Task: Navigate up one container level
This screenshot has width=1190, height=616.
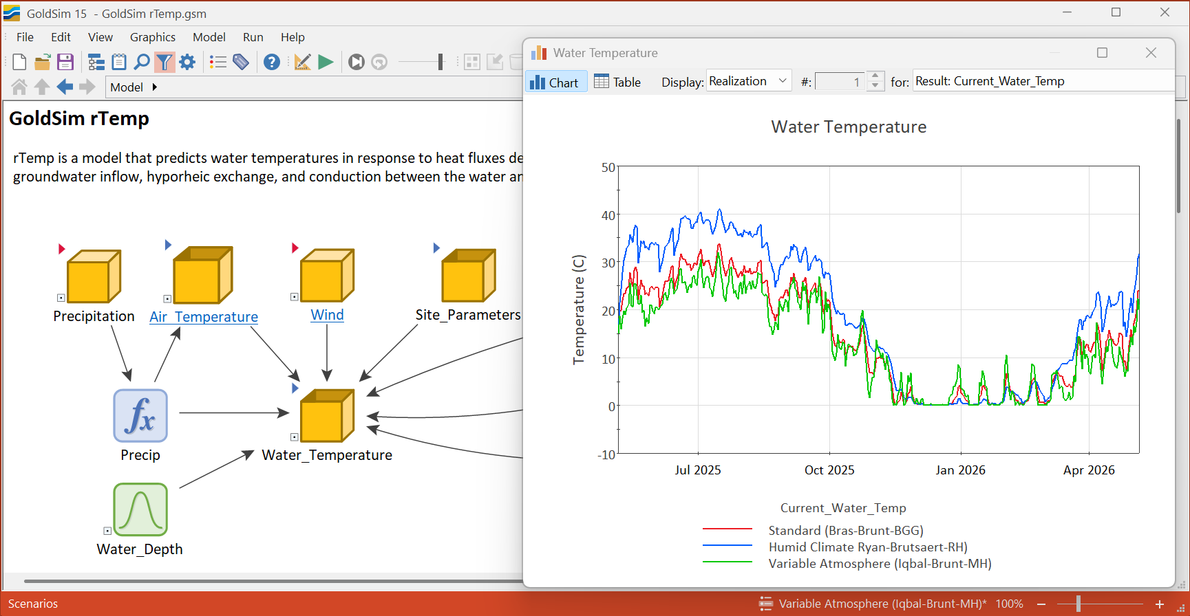Action: [x=42, y=87]
